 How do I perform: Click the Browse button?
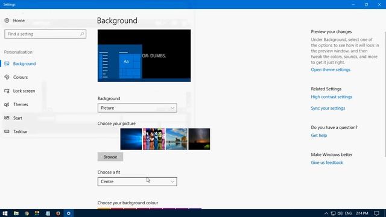pyautogui.click(x=110, y=157)
